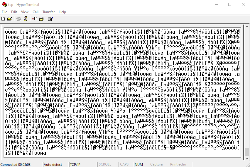Click the New connection toolbar icon
250x167 pixels.
tap(3, 19)
